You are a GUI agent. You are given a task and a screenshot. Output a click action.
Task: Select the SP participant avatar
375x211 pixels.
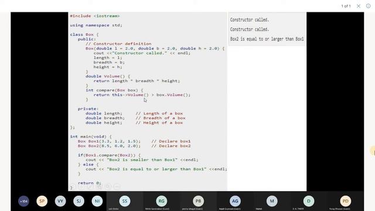pos(42,201)
